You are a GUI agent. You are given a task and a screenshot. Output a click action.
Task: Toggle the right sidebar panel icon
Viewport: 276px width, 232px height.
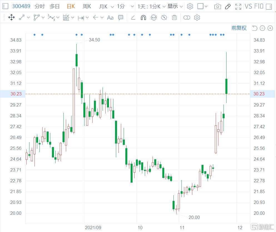tap(269, 7)
